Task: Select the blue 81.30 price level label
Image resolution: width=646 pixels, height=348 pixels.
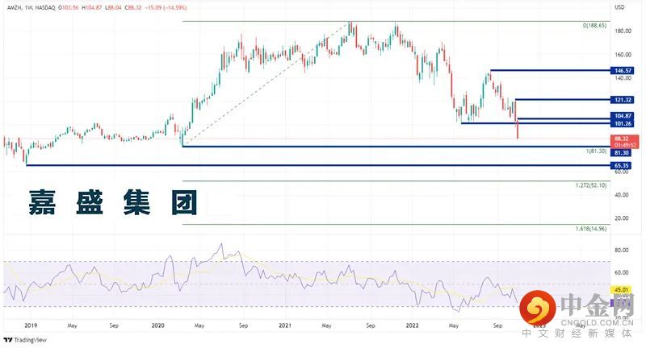Action: tap(621, 153)
